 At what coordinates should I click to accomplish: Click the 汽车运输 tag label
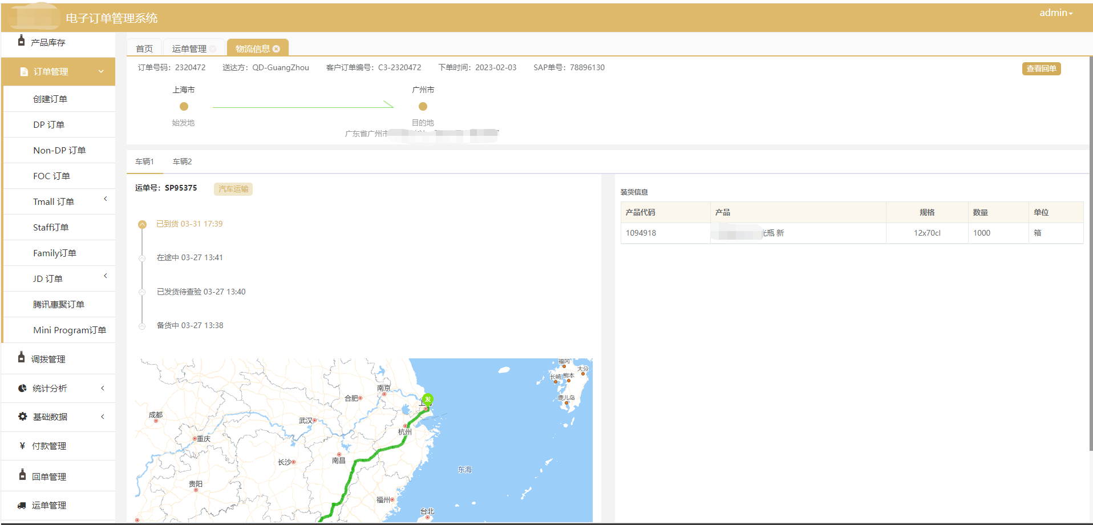(x=233, y=189)
